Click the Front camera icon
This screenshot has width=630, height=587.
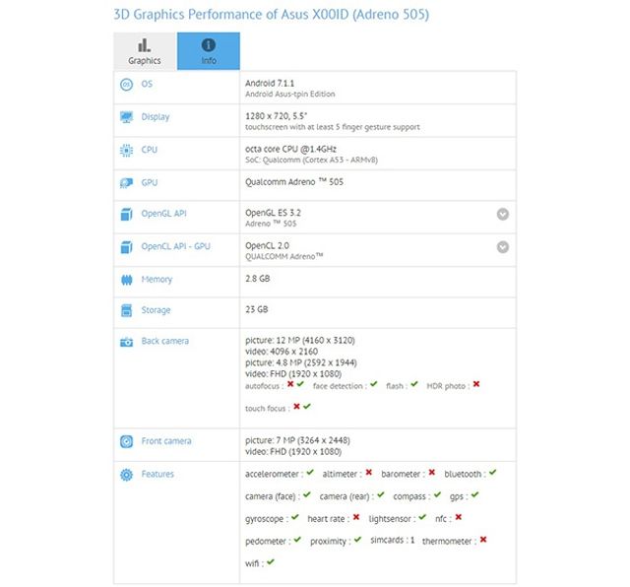[127, 442]
